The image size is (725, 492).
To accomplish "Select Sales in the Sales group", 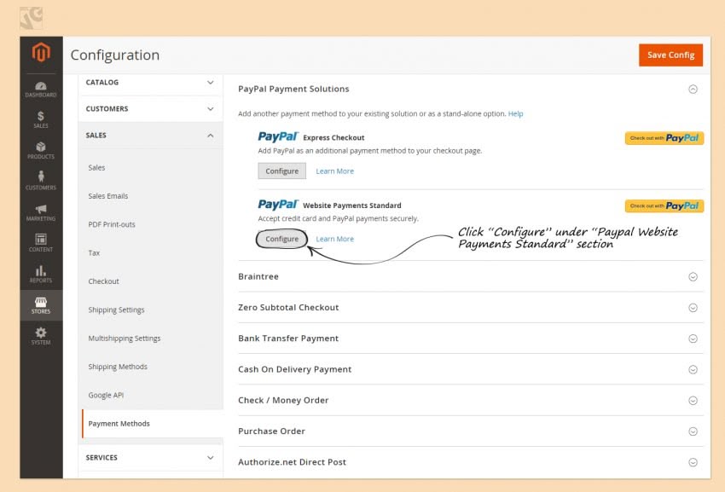I will point(96,168).
